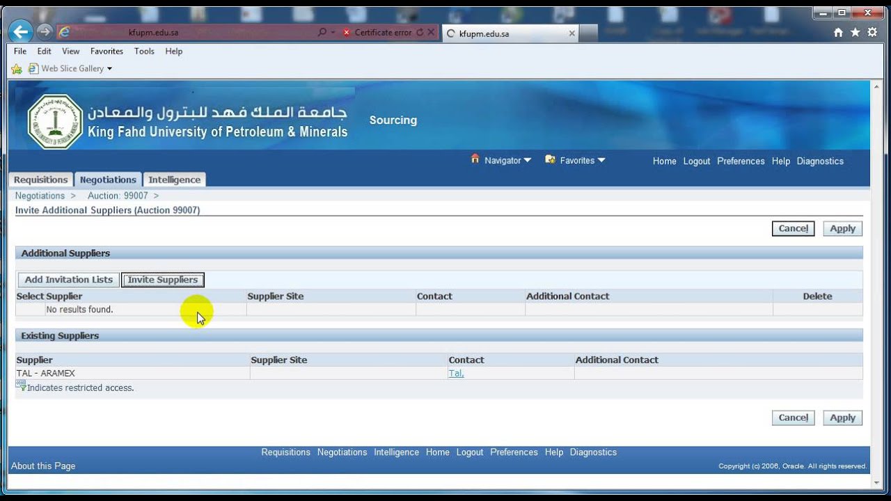Switch to the Intelligence tab

pos(174,180)
